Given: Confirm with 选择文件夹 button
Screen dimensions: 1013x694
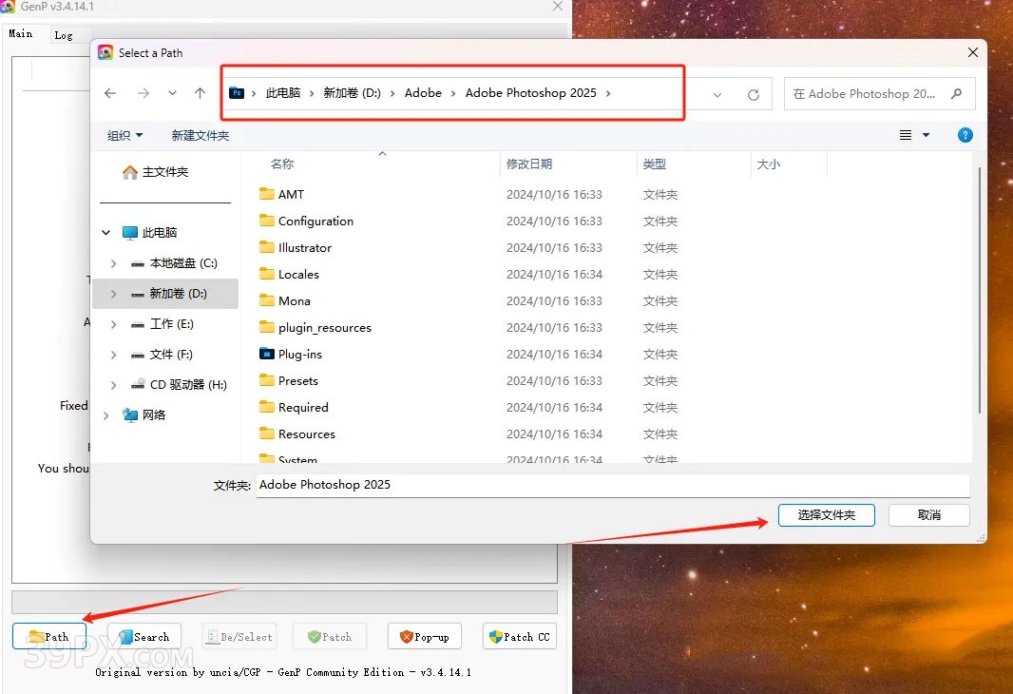Looking at the screenshot, I should pyautogui.click(x=827, y=515).
